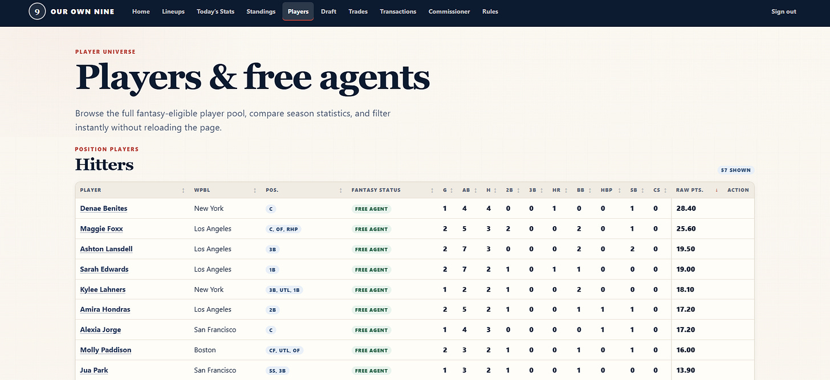The height and width of the screenshot is (380, 830).
Task: Click the Player Universe label
Action: pos(105,52)
